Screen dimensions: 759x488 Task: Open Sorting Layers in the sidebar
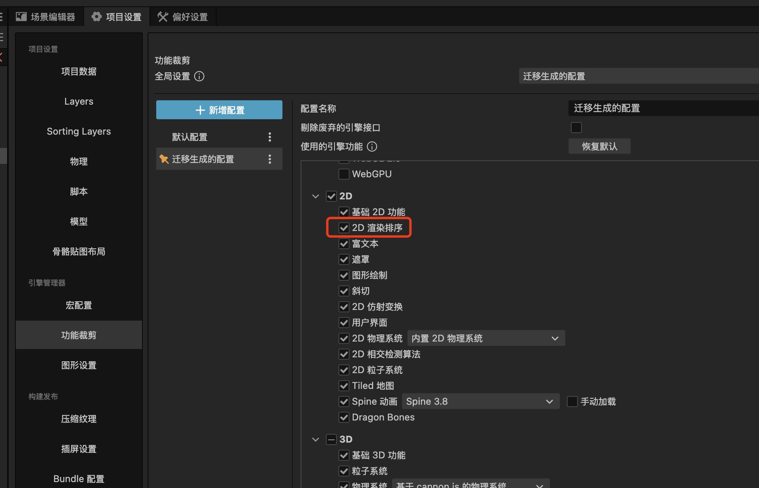pyautogui.click(x=79, y=131)
